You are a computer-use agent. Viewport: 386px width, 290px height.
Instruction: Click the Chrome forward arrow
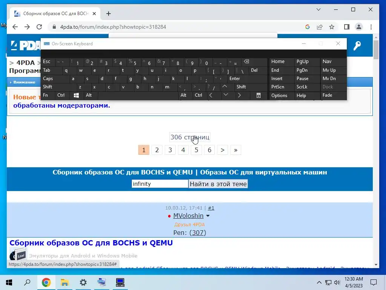click(x=27, y=27)
